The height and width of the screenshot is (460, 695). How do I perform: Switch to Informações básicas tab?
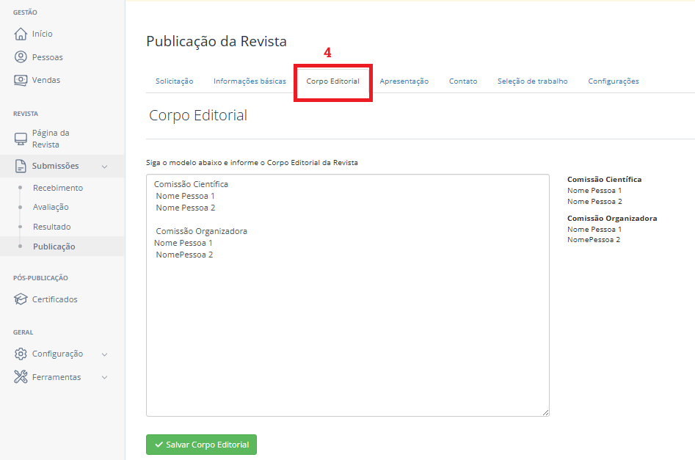point(250,81)
